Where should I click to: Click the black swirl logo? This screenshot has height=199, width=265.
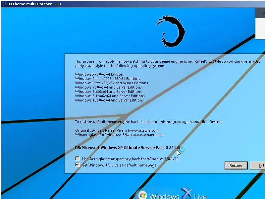click(x=171, y=31)
